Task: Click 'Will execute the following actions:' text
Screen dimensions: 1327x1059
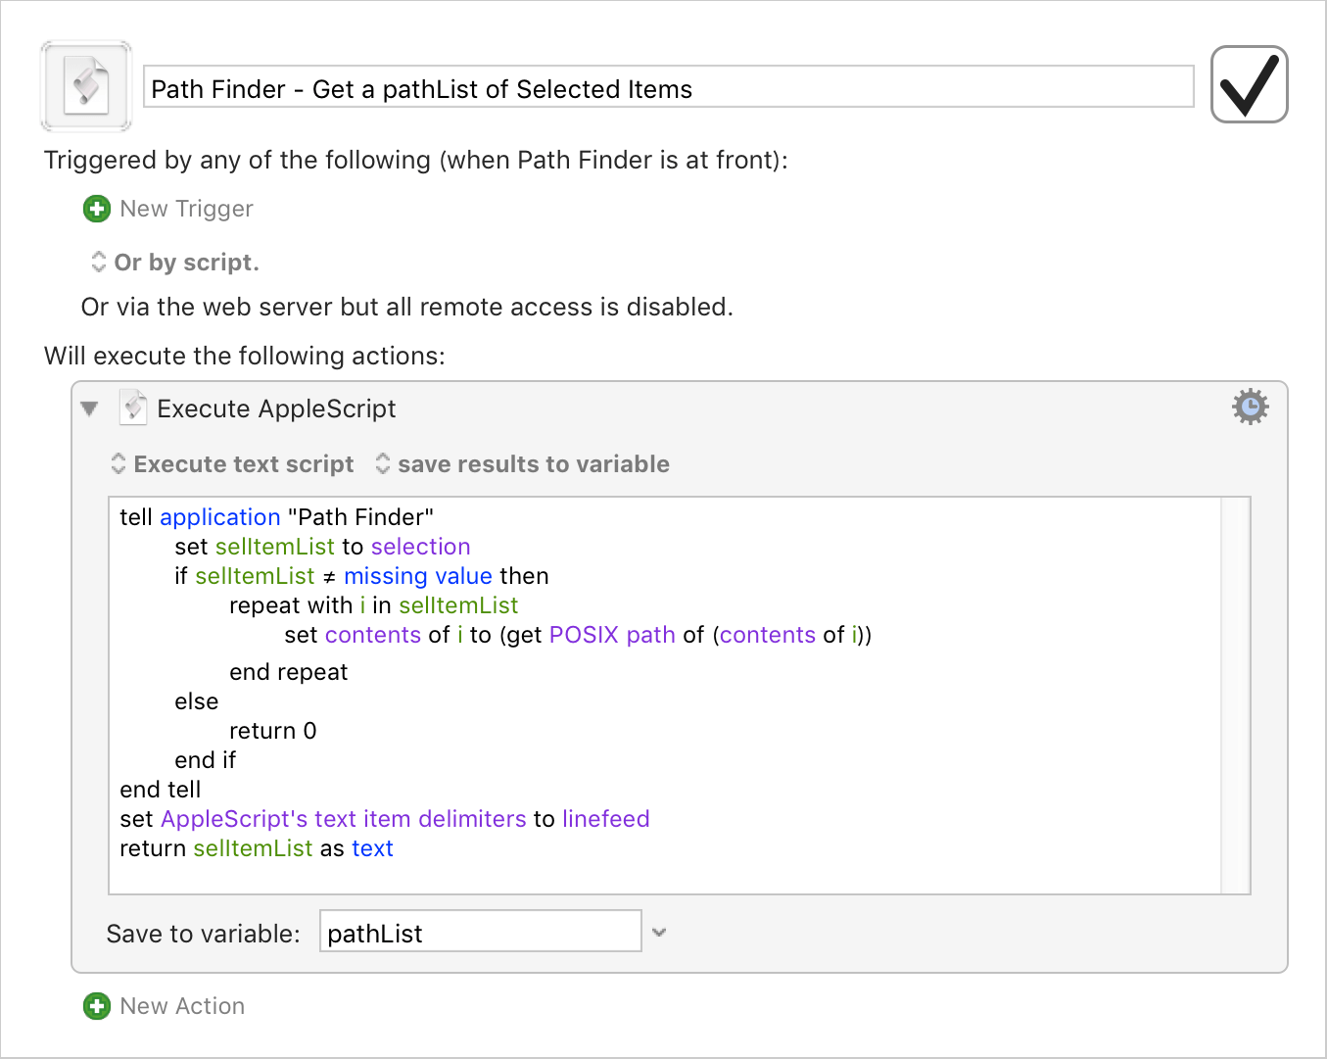Action: point(245,356)
